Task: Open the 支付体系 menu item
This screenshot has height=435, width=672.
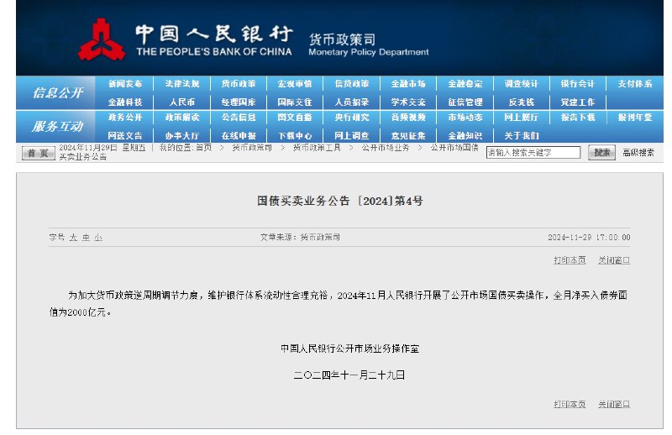Action: pos(635,84)
